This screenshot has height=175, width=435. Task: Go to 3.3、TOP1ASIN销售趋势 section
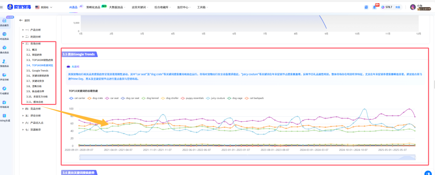point(39,60)
